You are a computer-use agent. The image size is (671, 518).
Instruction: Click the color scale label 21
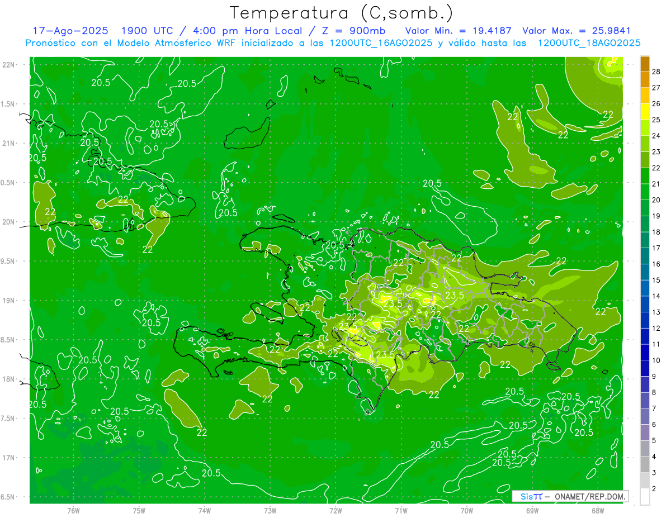pos(656,183)
